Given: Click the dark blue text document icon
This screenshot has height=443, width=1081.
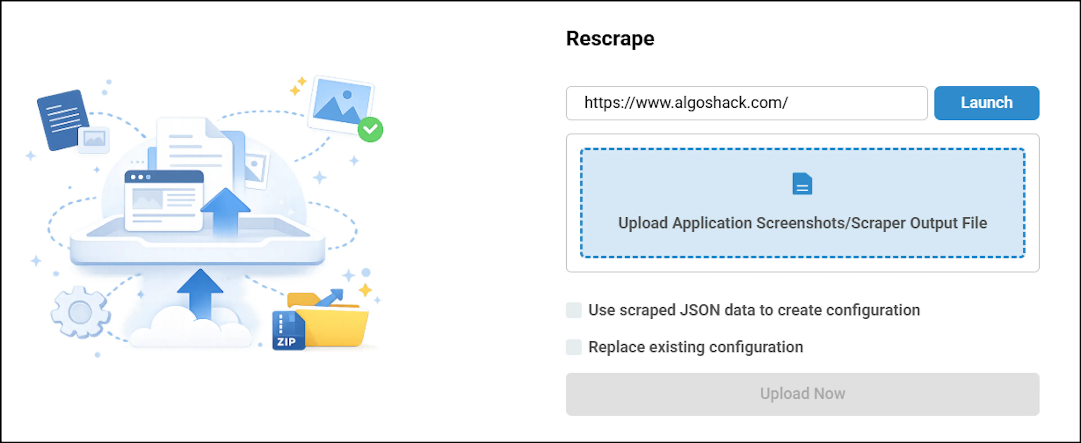Looking at the screenshot, I should tap(63, 120).
